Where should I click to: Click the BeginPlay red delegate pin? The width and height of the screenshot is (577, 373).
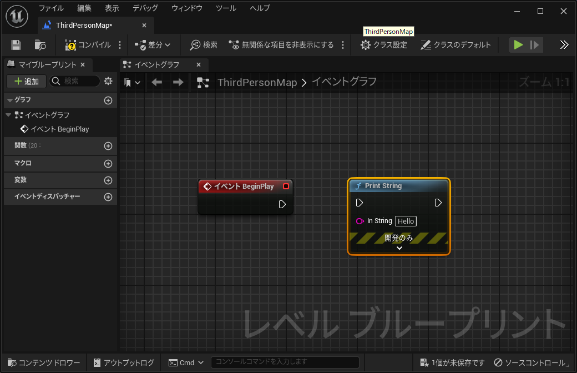286,186
